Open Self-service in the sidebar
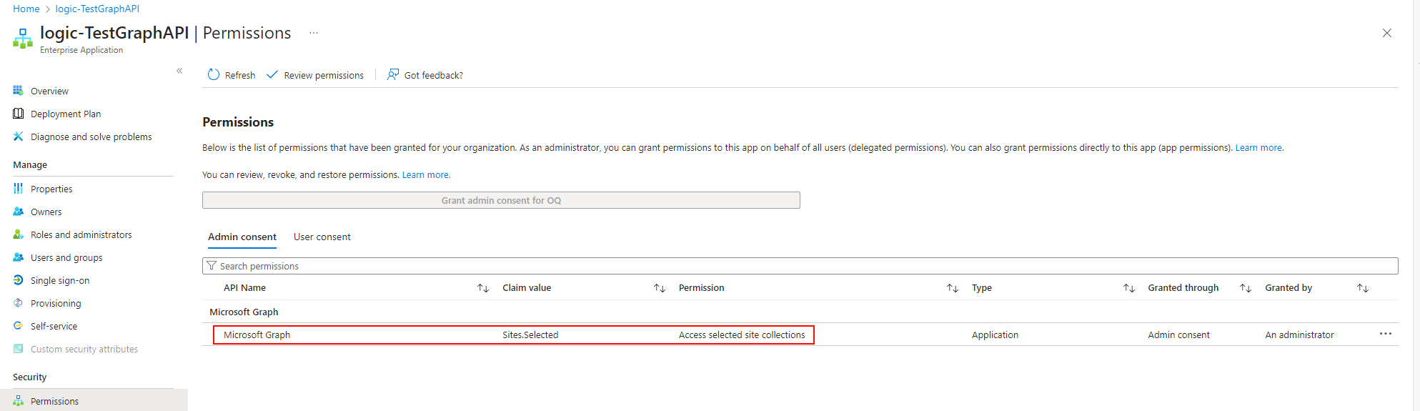Screen dimensions: 1420x411 [x=54, y=326]
